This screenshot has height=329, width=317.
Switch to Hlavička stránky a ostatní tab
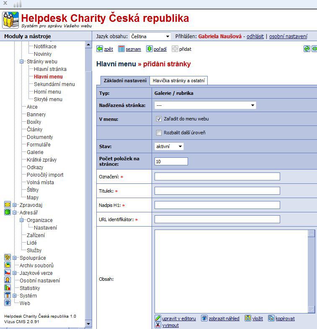tap(178, 81)
